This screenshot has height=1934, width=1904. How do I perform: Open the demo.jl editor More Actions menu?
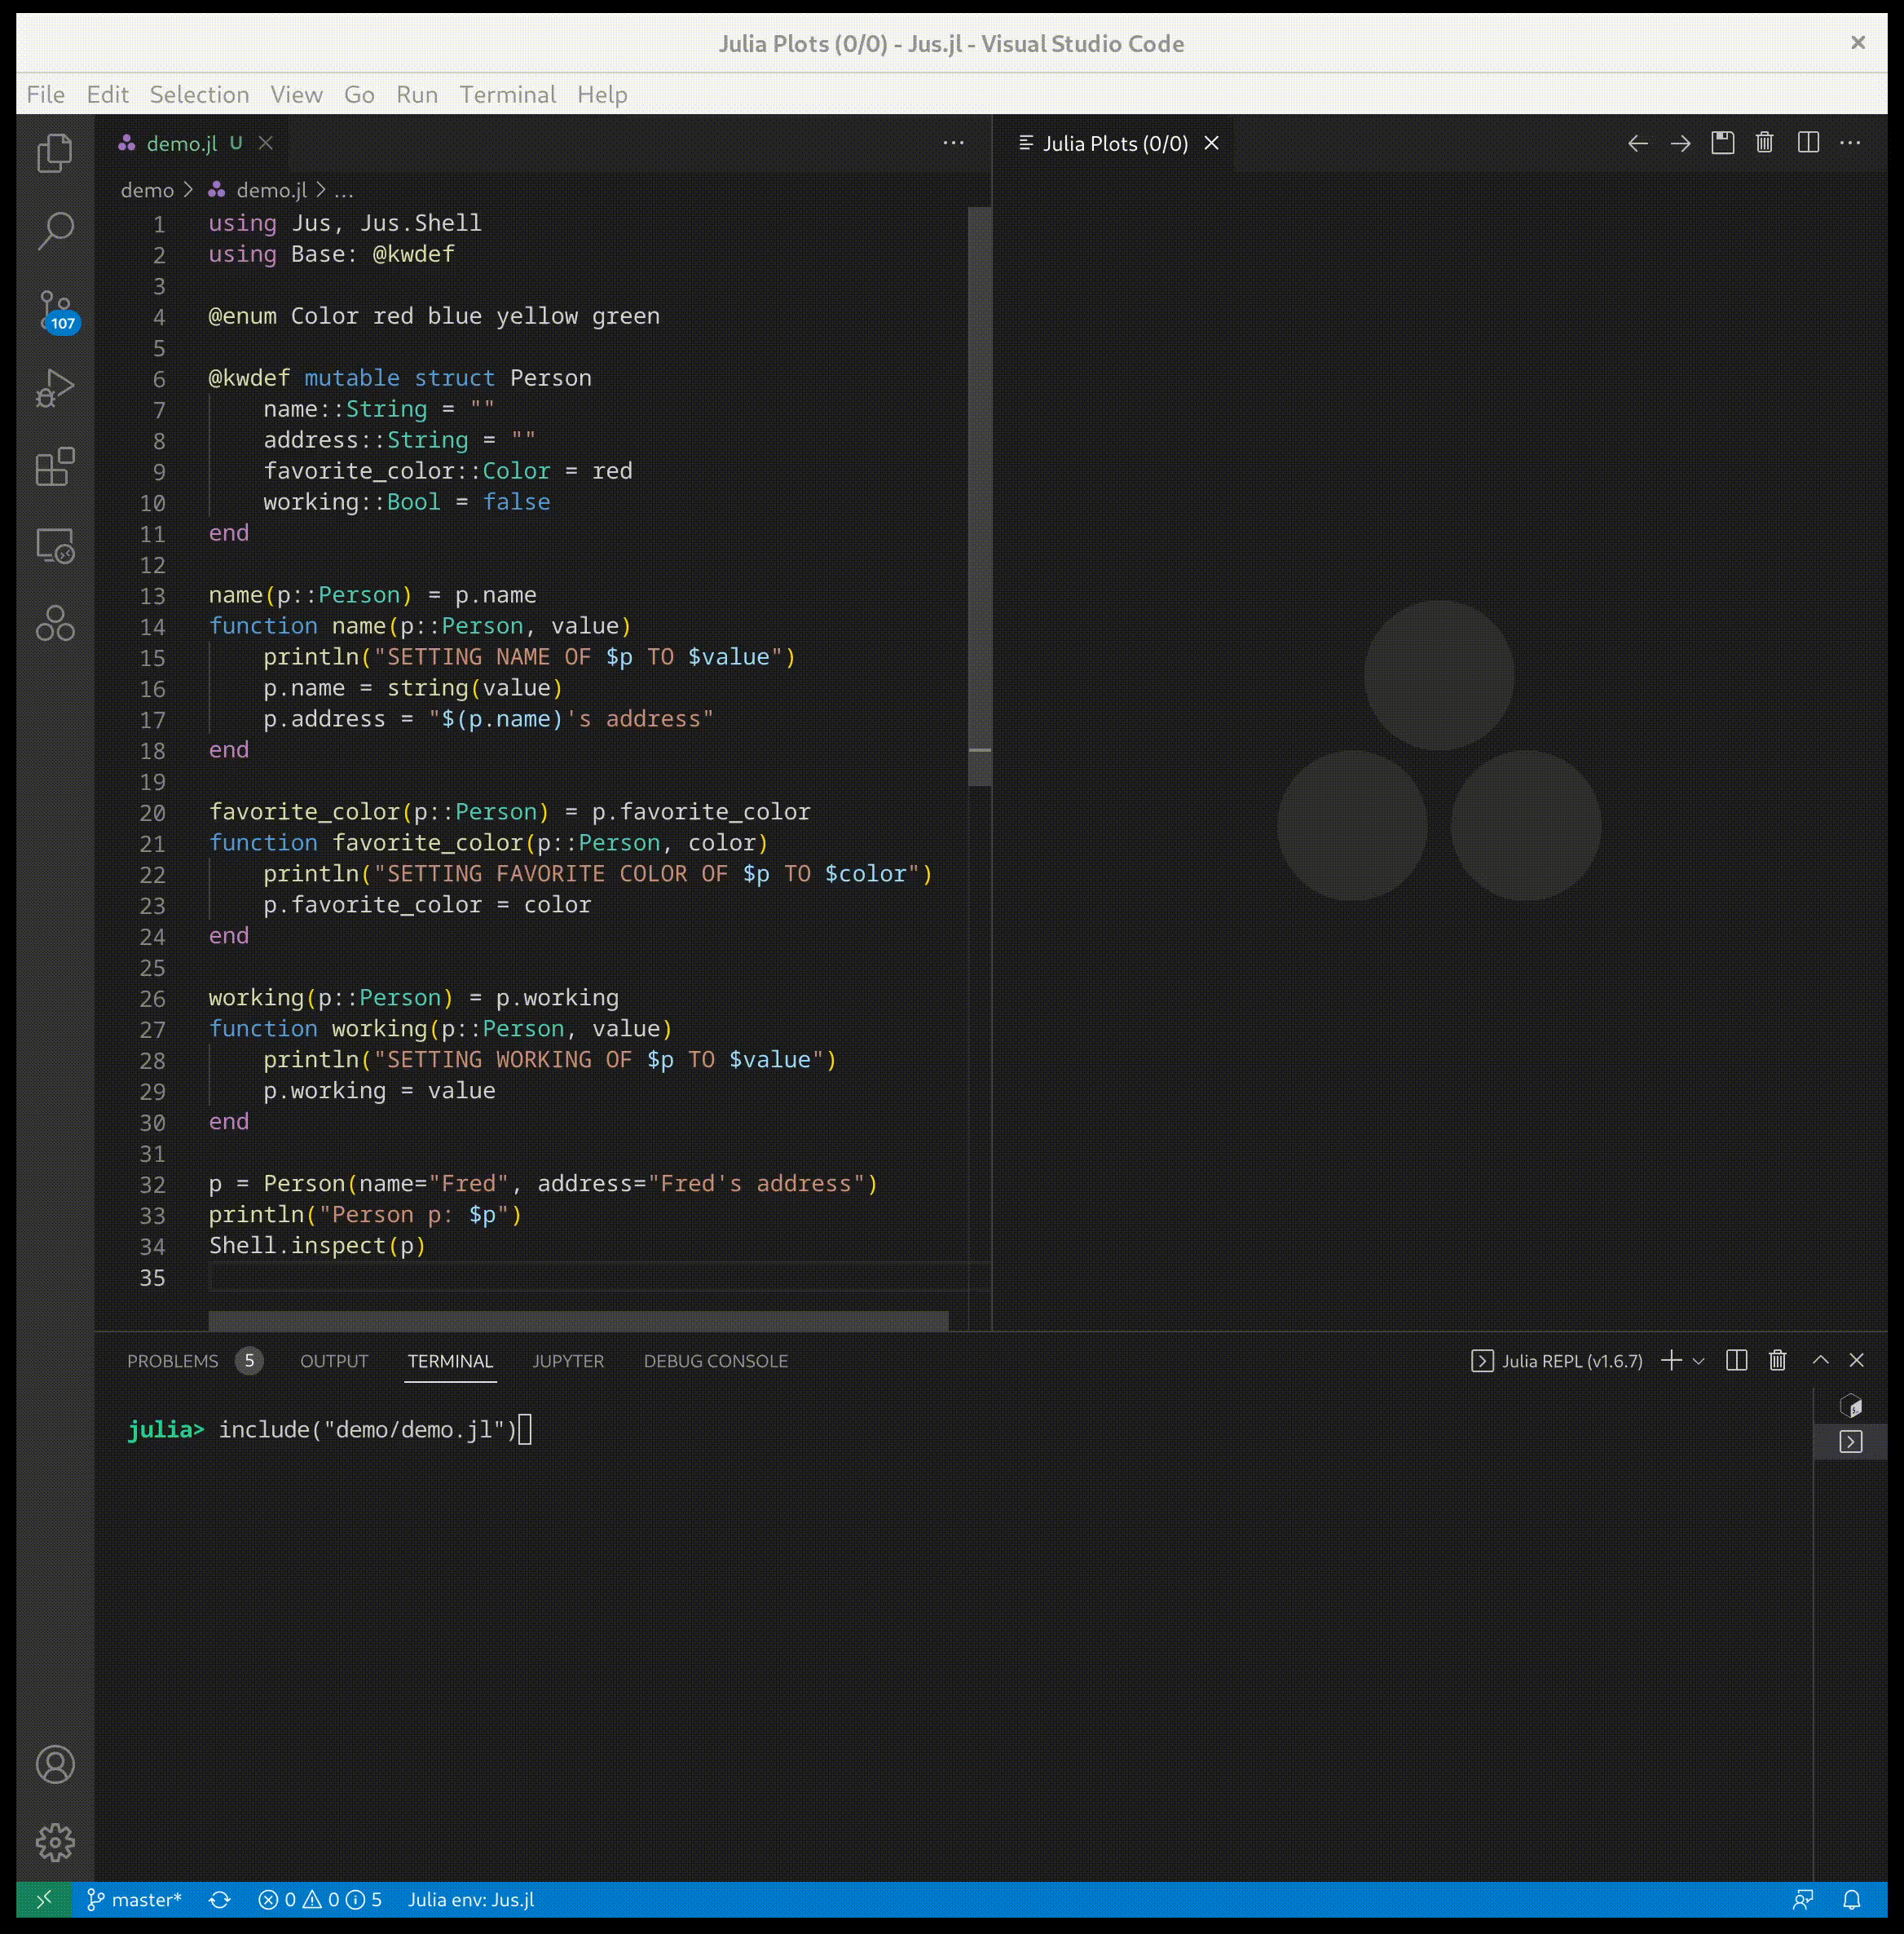(x=953, y=143)
